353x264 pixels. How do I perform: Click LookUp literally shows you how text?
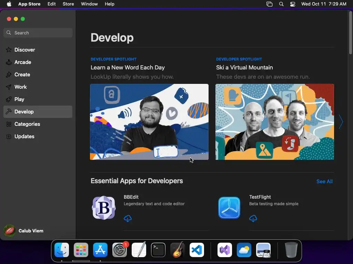[x=132, y=77]
